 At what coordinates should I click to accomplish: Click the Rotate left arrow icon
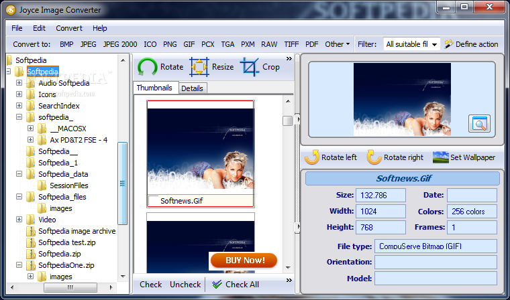(312, 157)
